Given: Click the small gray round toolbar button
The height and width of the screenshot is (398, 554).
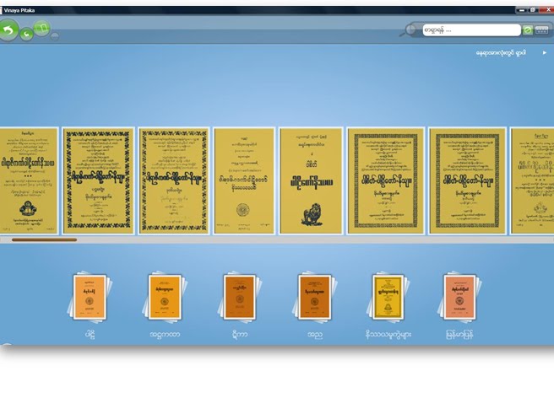Looking at the screenshot, I should 55,35.
